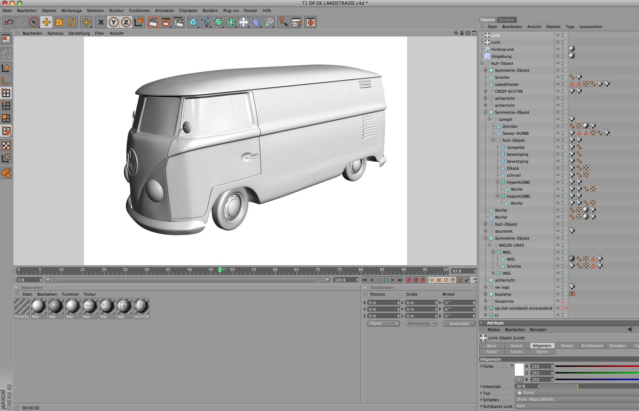
Task: Select the Move tool in top toolbar
Action: click(46, 22)
